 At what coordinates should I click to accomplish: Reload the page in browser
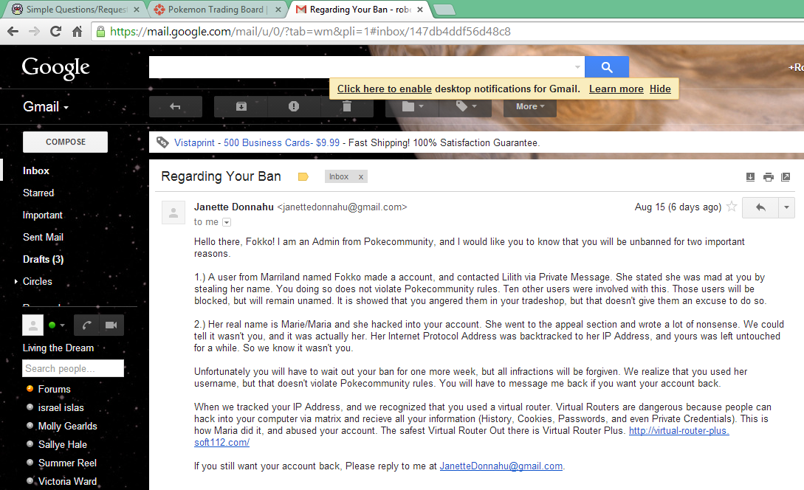click(55, 31)
